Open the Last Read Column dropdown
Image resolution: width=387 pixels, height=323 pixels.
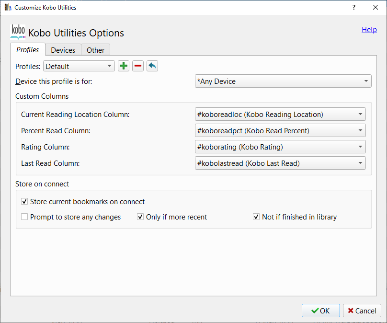[x=280, y=163]
